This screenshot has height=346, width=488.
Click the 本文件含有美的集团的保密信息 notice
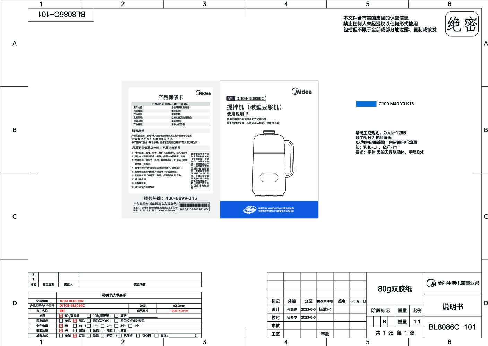[x=376, y=18]
